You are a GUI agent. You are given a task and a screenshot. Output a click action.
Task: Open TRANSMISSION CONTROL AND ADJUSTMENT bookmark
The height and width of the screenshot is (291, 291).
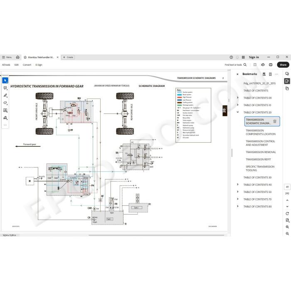(260, 143)
